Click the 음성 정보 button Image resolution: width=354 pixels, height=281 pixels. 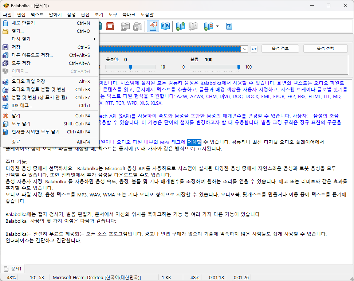(x=280, y=48)
